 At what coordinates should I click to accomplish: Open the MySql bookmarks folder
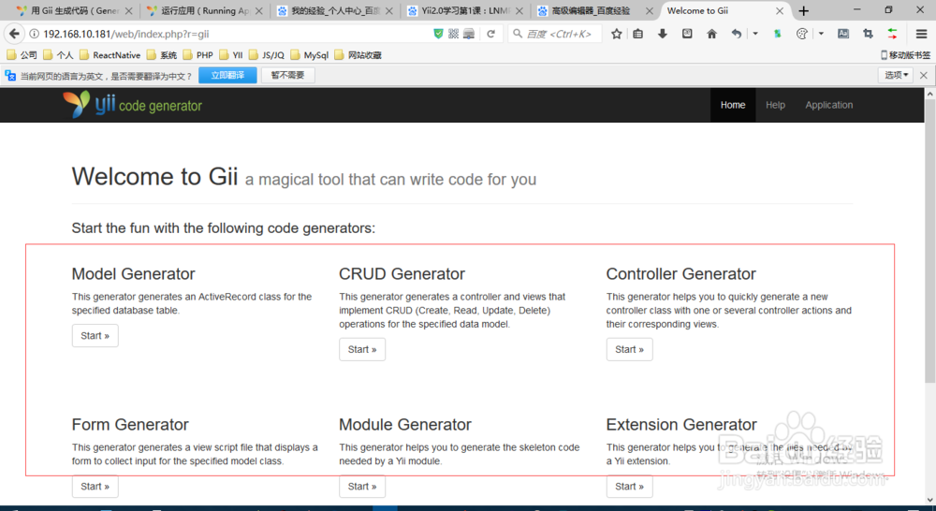tap(309, 55)
